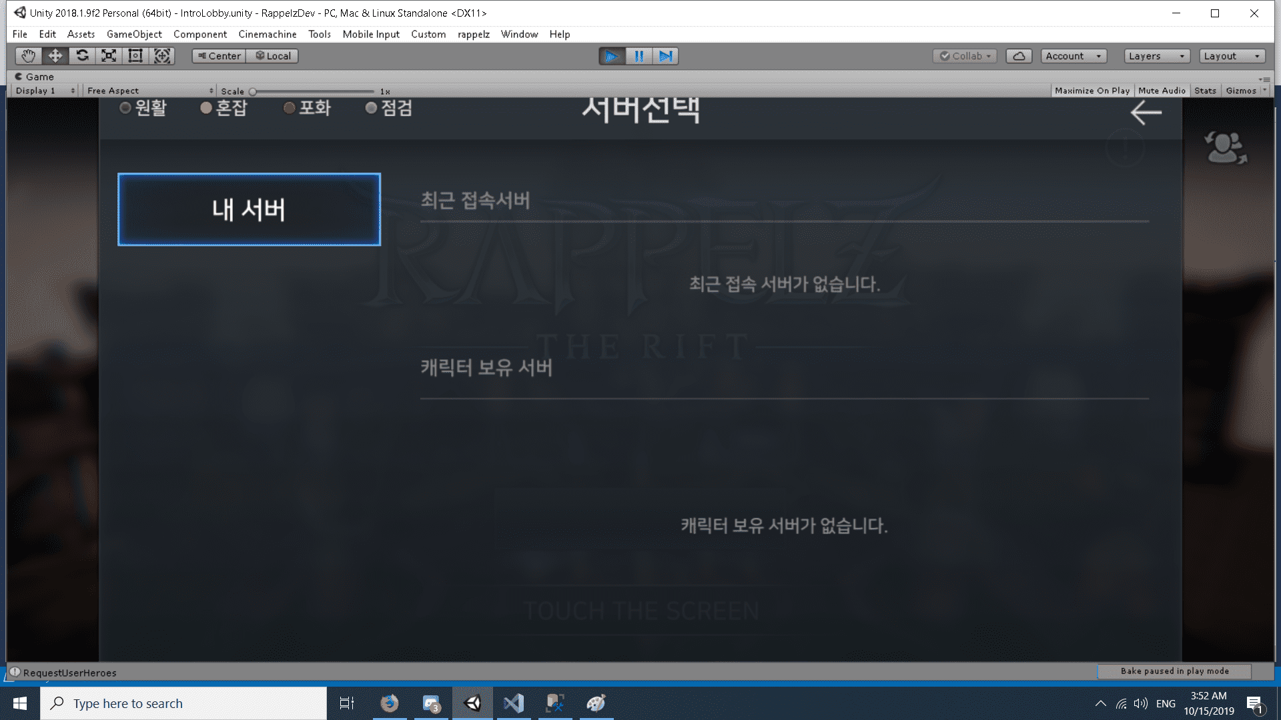The height and width of the screenshot is (720, 1281).
Task: Click the 내 서버 button
Action: (248, 209)
